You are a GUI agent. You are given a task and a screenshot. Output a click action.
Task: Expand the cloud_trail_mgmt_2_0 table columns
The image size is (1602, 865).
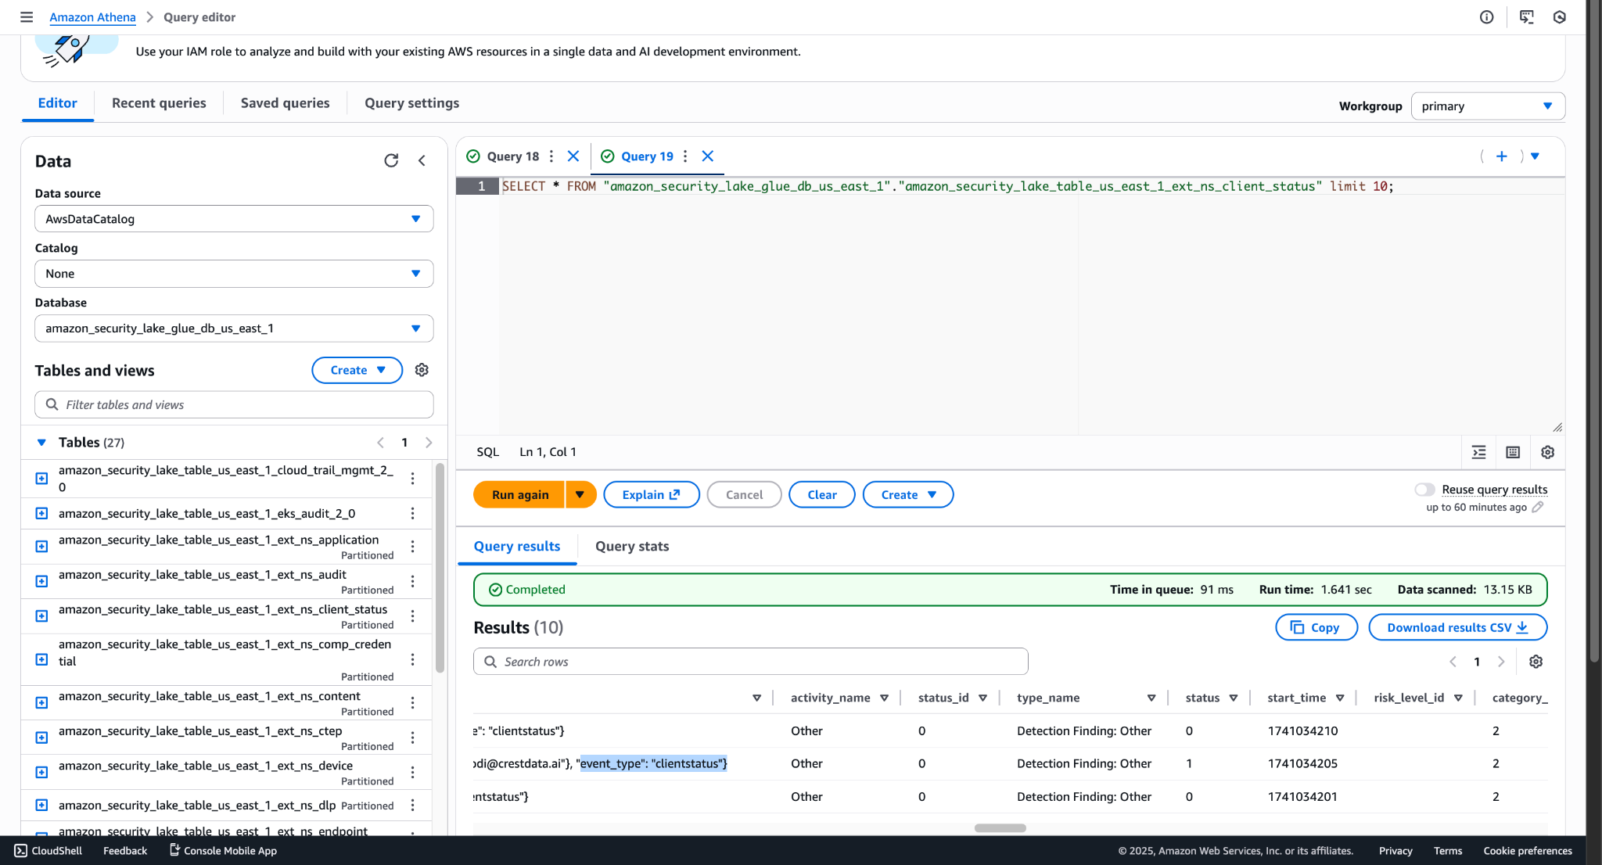tap(42, 479)
